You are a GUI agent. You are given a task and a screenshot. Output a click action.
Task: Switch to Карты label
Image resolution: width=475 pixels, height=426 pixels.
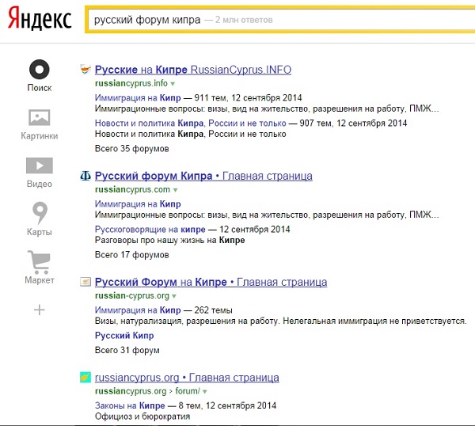pyautogui.click(x=40, y=232)
